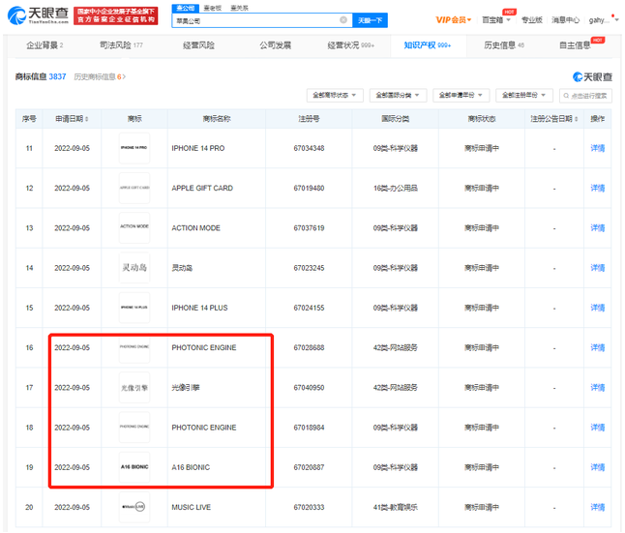Select the 查关系 search mode tab
The image size is (625, 533).
click(240, 8)
